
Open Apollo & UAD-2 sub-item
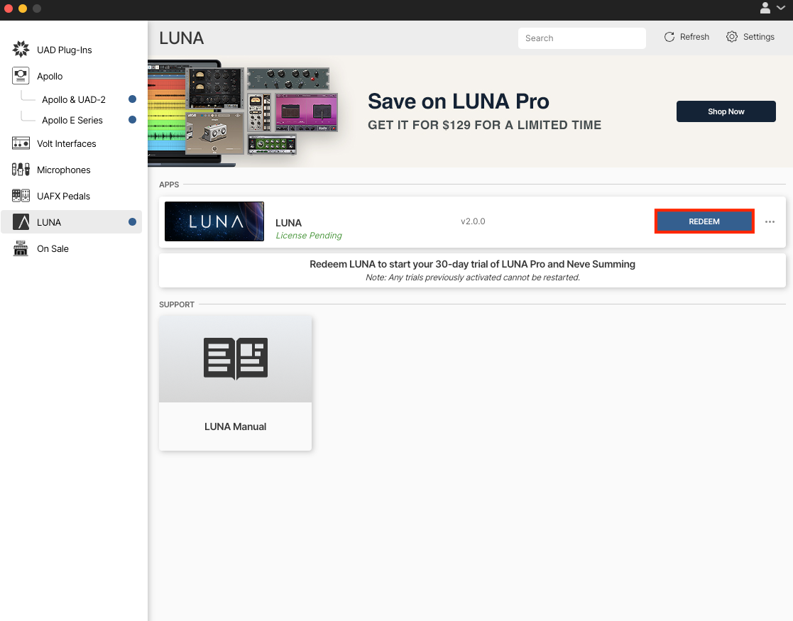pyautogui.click(x=74, y=99)
